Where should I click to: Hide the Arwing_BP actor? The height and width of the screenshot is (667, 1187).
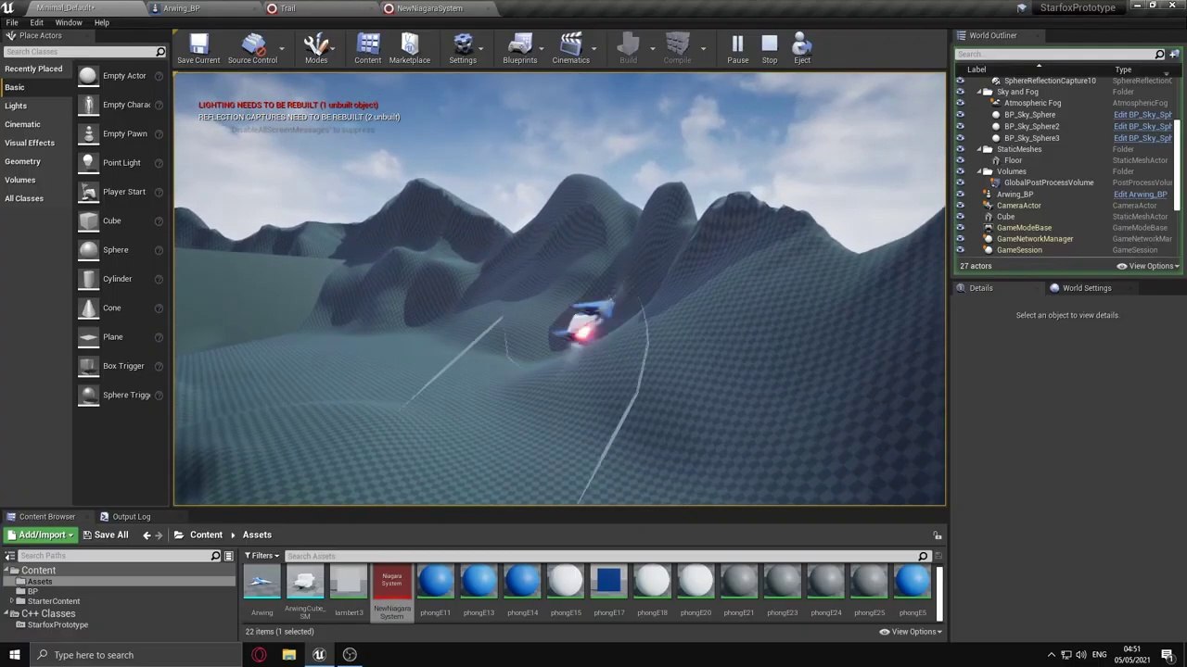(960, 195)
